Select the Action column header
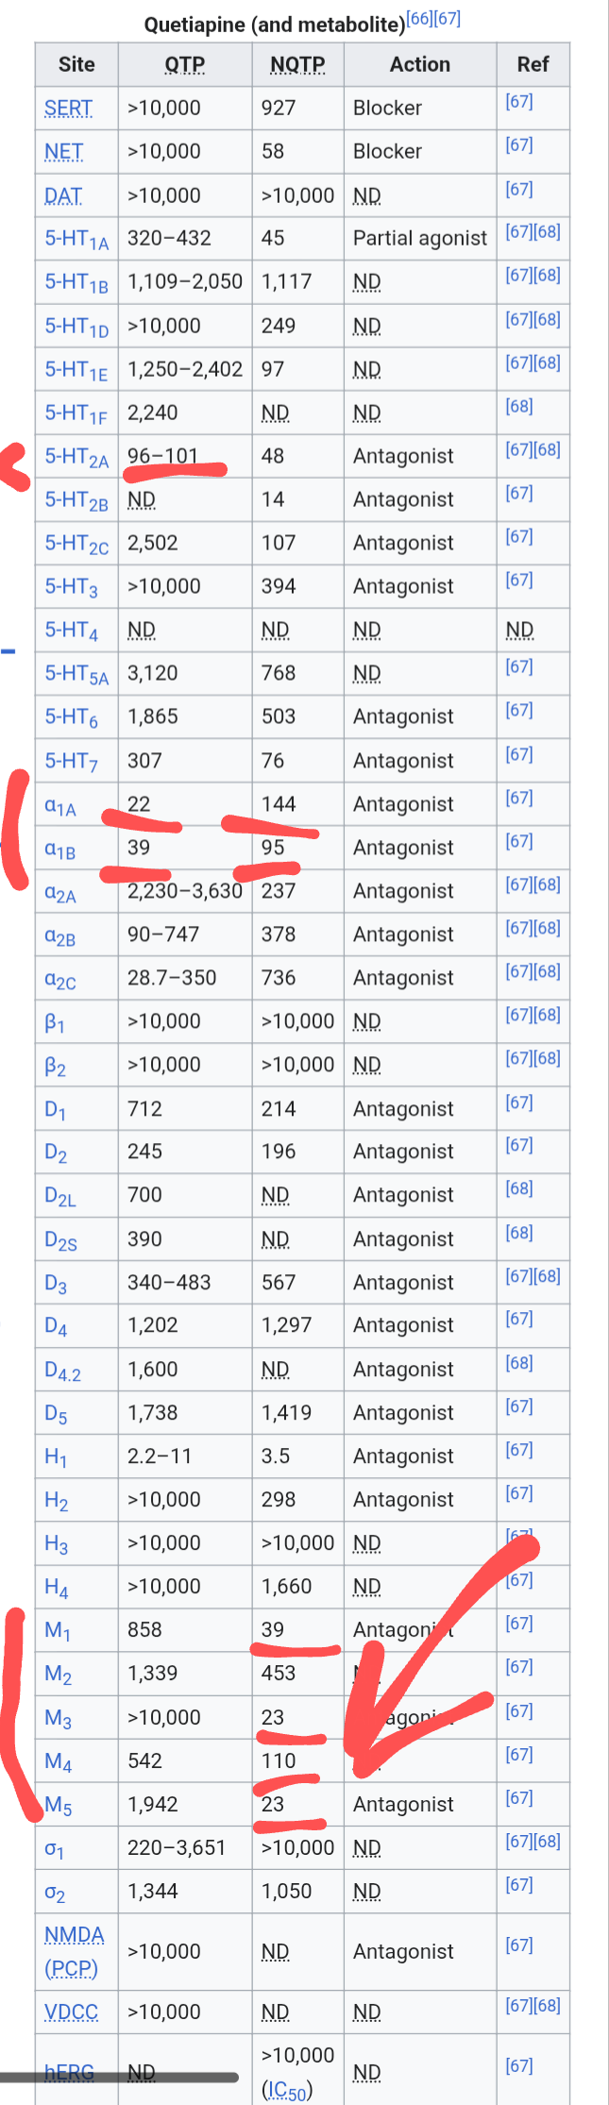The height and width of the screenshot is (2105, 609). (420, 64)
